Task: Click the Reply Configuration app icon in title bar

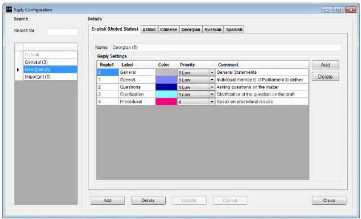Action: (9, 9)
